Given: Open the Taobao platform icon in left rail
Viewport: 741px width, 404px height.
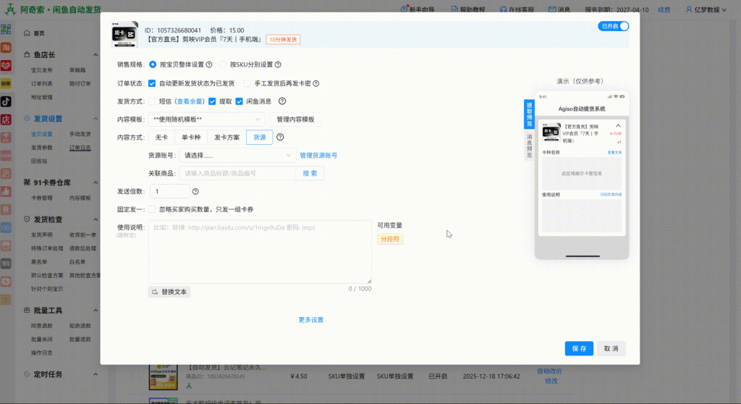Looking at the screenshot, I should pos(6,48).
